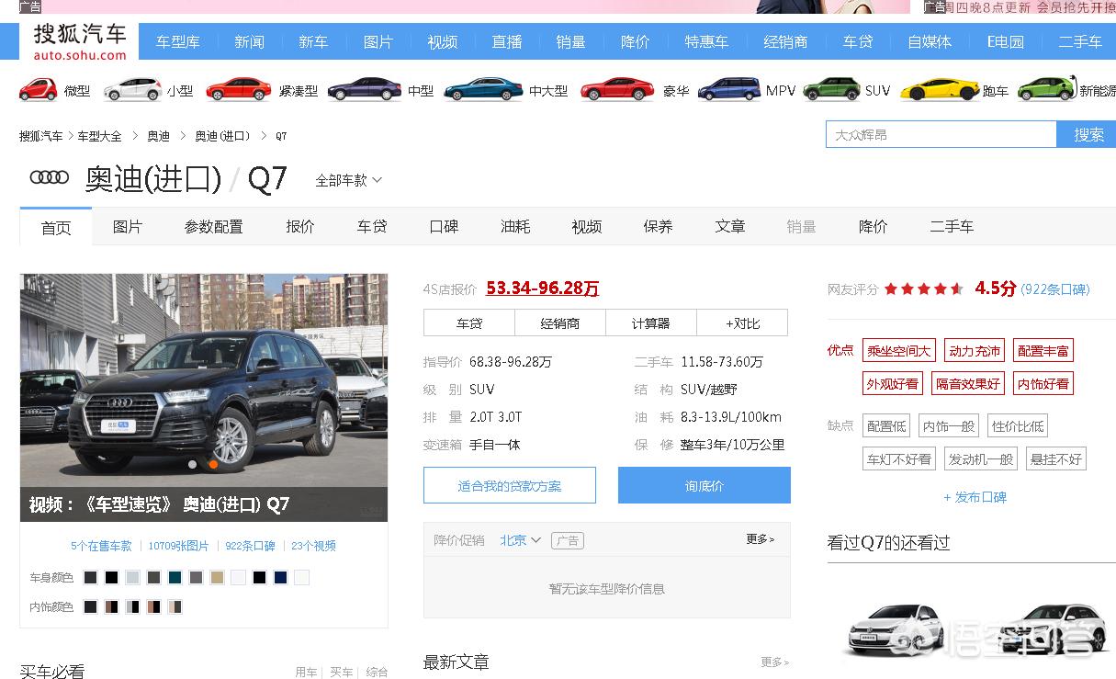Image resolution: width=1116 pixels, height=679 pixels.
Task: Open 自媒体 in top navigation
Action: click(930, 42)
